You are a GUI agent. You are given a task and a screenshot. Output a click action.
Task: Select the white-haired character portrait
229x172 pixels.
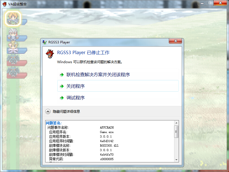[13, 34]
